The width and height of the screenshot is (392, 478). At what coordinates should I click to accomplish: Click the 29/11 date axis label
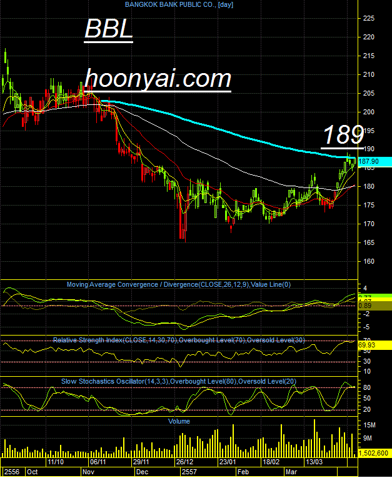pyautogui.click(x=141, y=462)
